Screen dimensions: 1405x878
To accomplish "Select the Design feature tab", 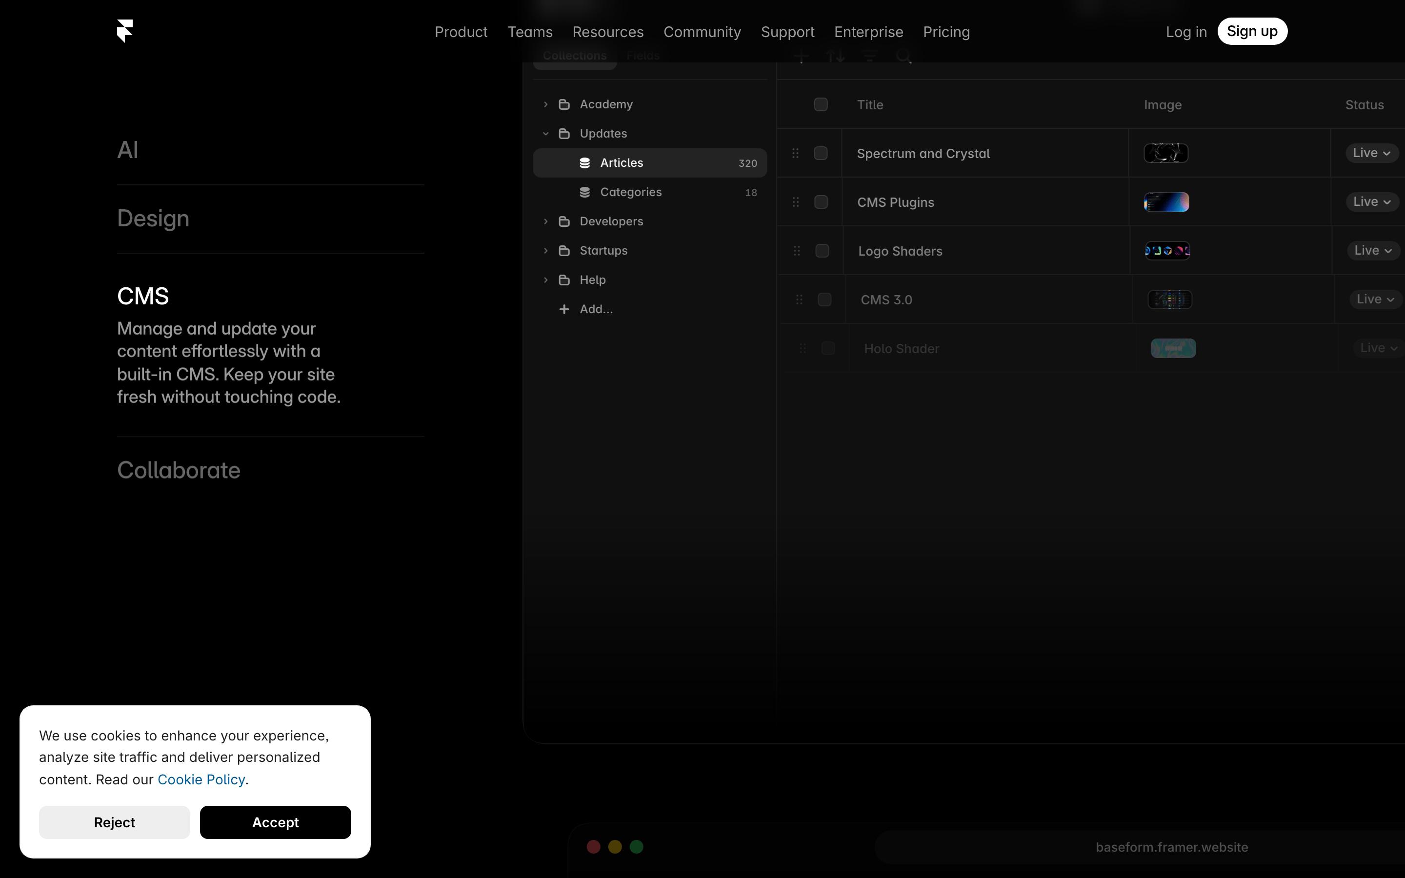I will (x=153, y=219).
